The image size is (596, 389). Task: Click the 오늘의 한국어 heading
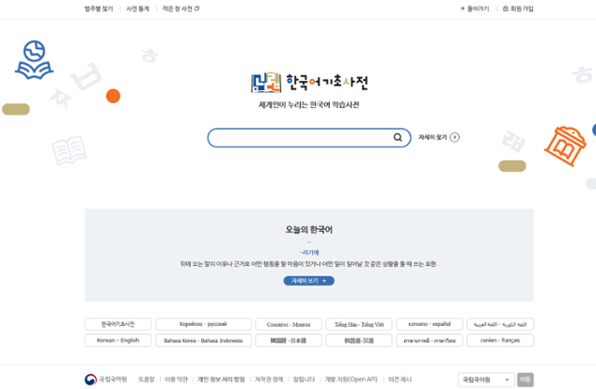point(309,230)
